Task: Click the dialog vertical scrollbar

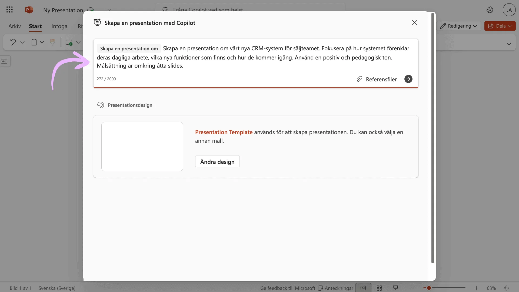Action: 432,138
